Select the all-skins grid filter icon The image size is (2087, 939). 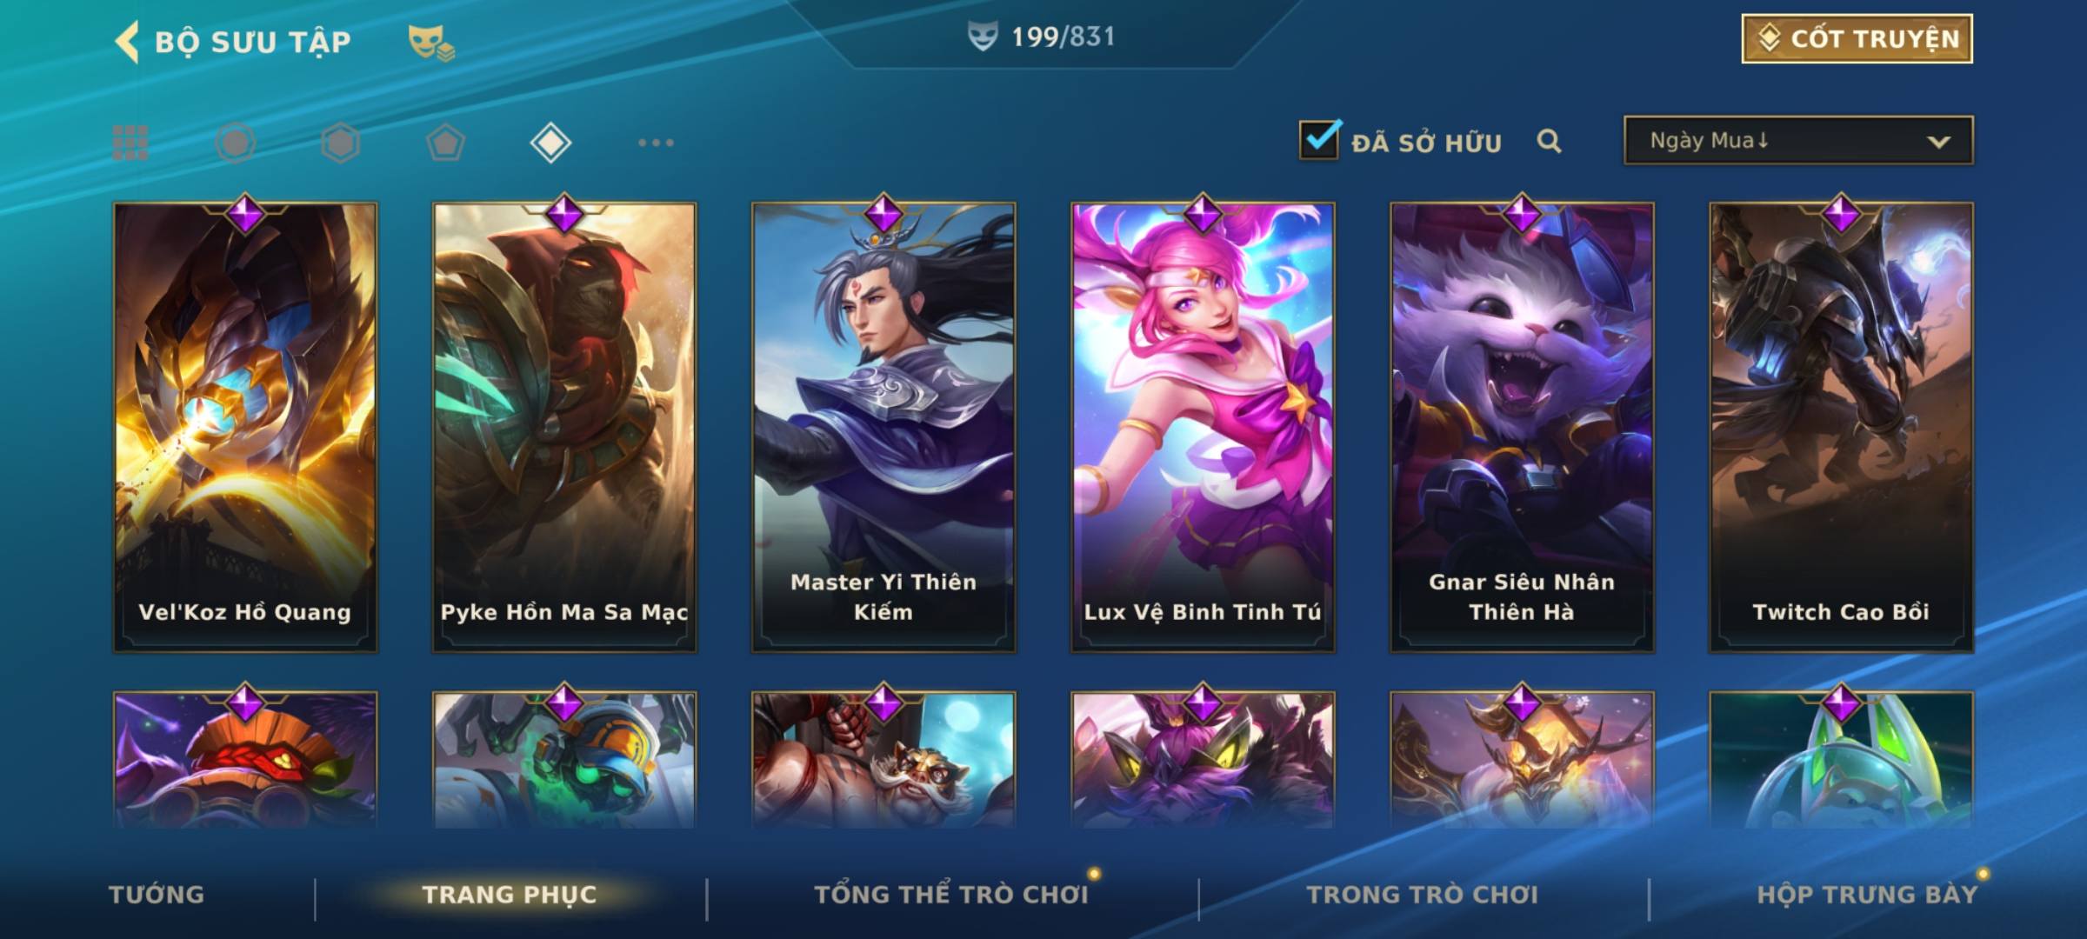point(130,143)
